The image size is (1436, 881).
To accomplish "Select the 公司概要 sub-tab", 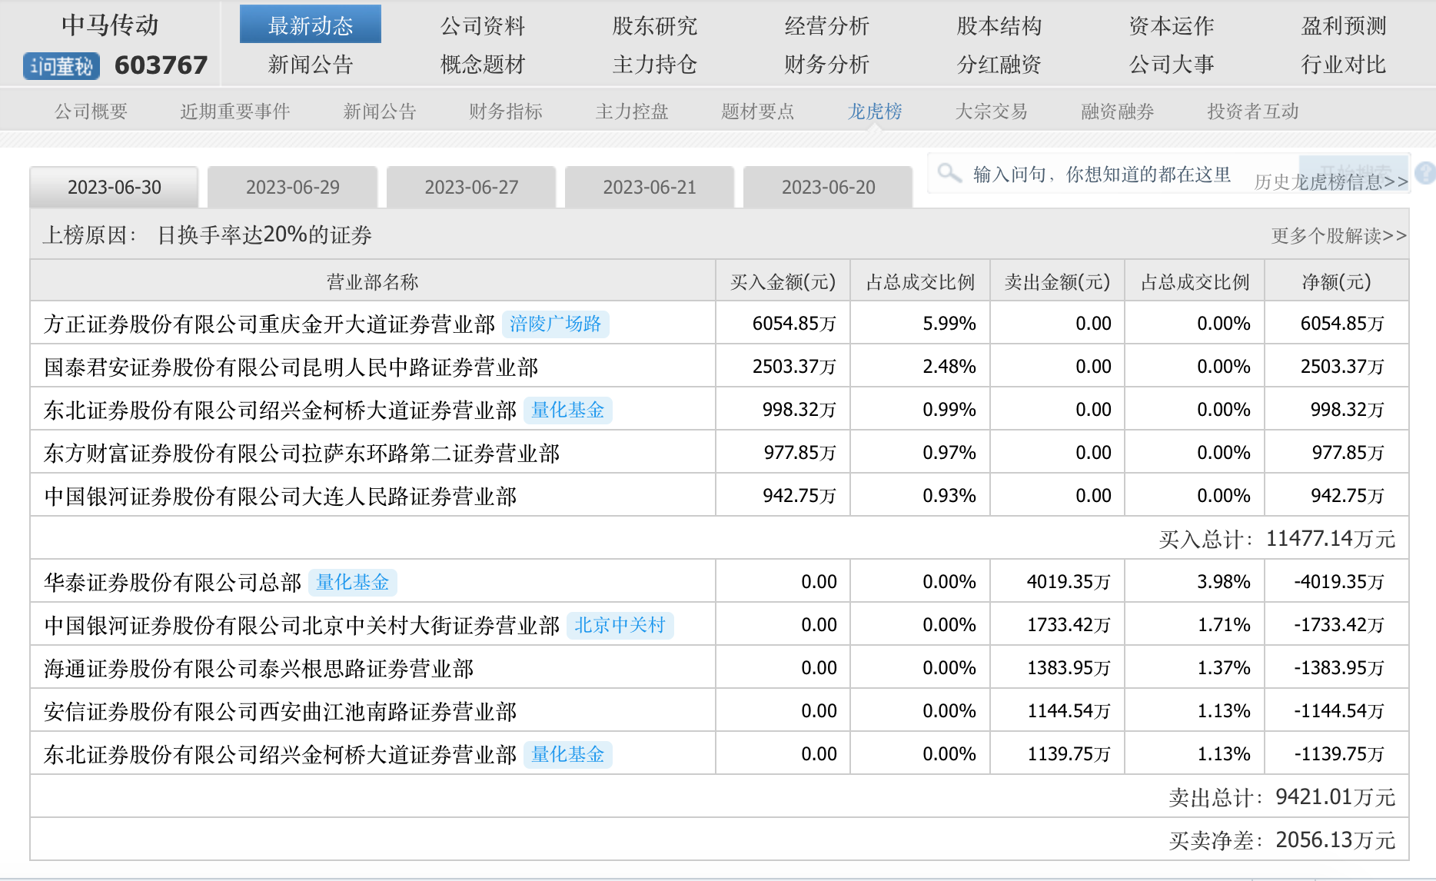I will click(x=91, y=111).
